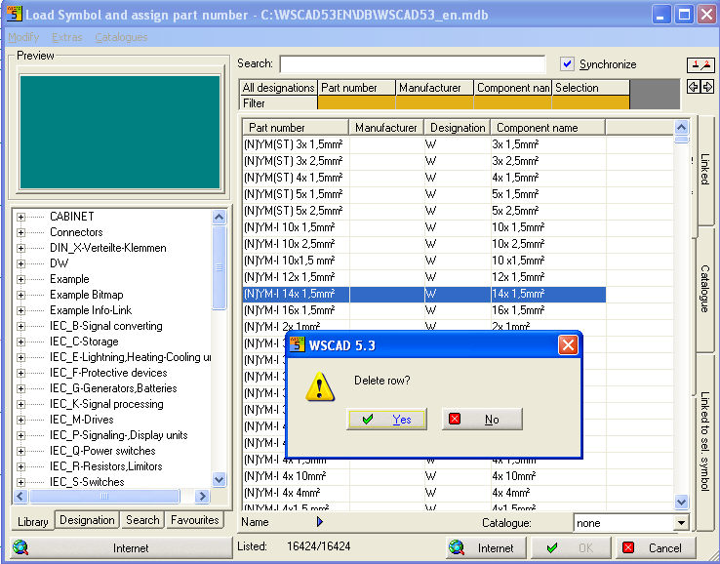Expand IEC_B-Signal converting node
The width and height of the screenshot is (720, 564).
tap(20, 326)
